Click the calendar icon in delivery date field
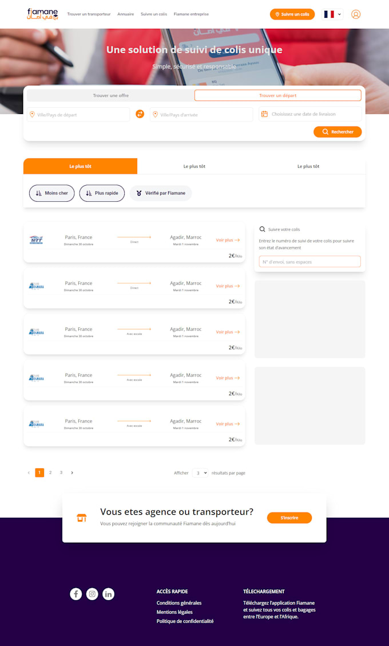389x646 pixels. tap(264, 114)
